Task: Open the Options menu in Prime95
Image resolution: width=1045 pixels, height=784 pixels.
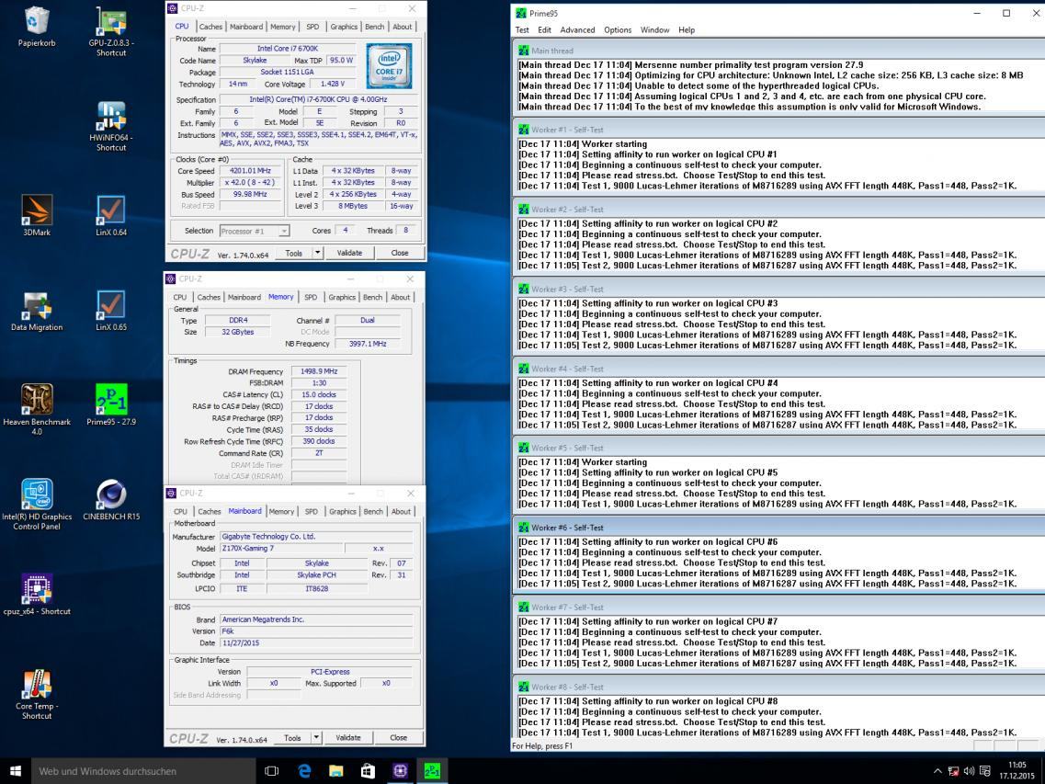Action: (618, 30)
